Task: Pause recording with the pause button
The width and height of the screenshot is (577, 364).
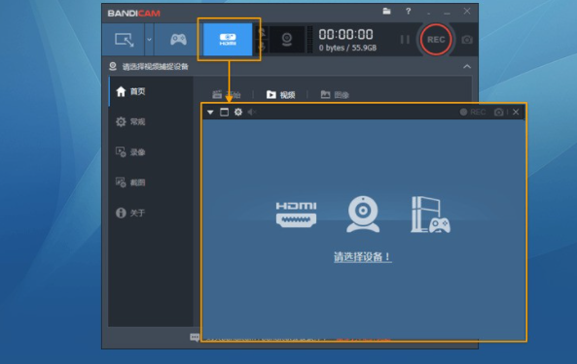Action: point(405,40)
